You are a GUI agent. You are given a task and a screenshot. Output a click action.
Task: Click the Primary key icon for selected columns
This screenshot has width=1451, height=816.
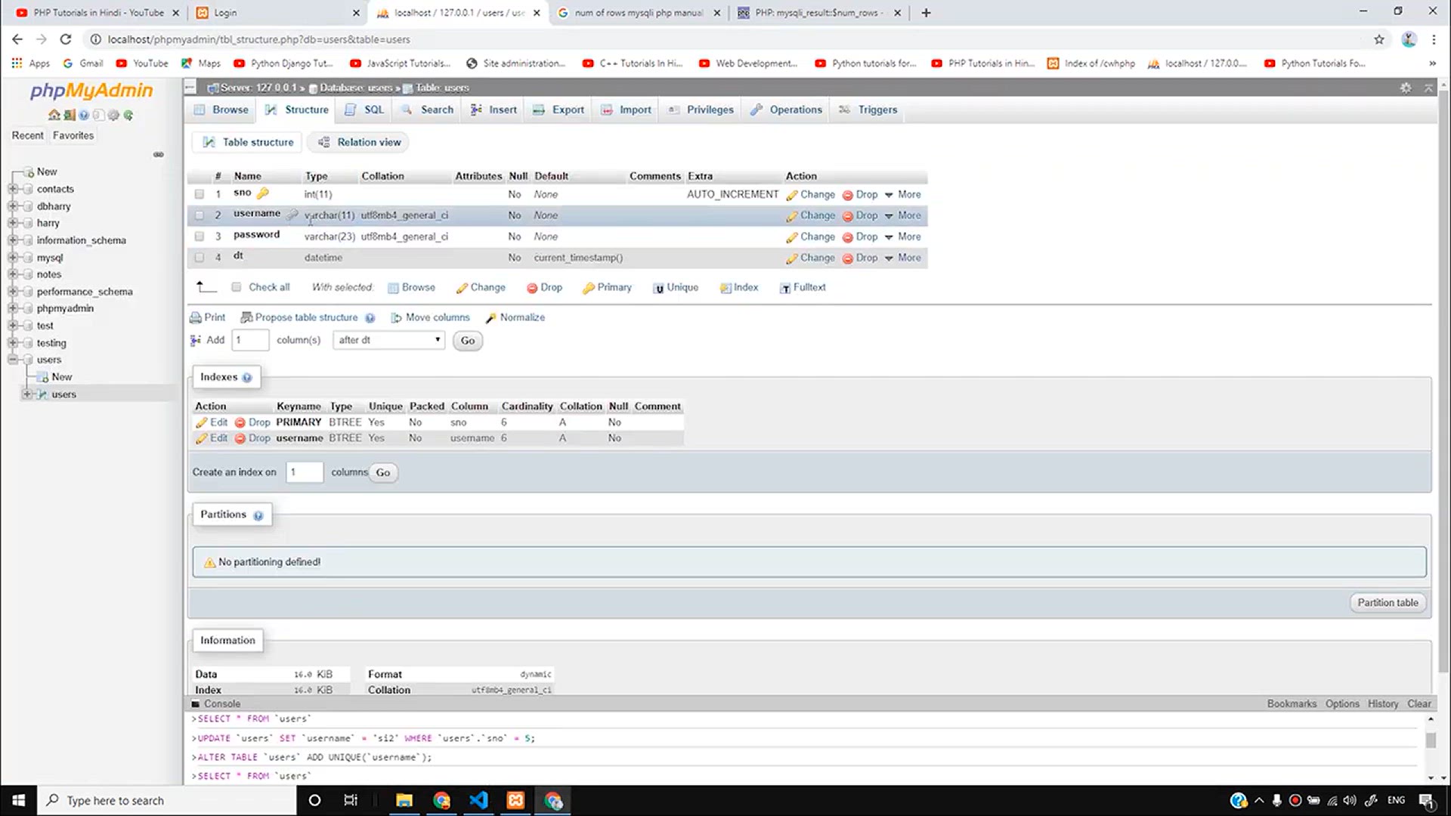[x=589, y=288]
